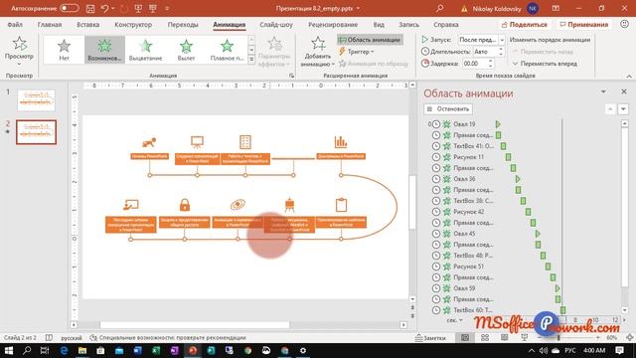The width and height of the screenshot is (636, 358).
Task: Open animation pane options dropdown arrow
Action: [x=603, y=91]
